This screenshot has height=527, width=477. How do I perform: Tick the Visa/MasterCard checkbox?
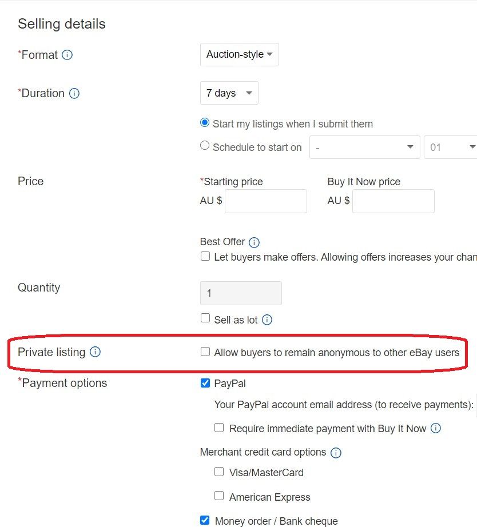(x=219, y=472)
